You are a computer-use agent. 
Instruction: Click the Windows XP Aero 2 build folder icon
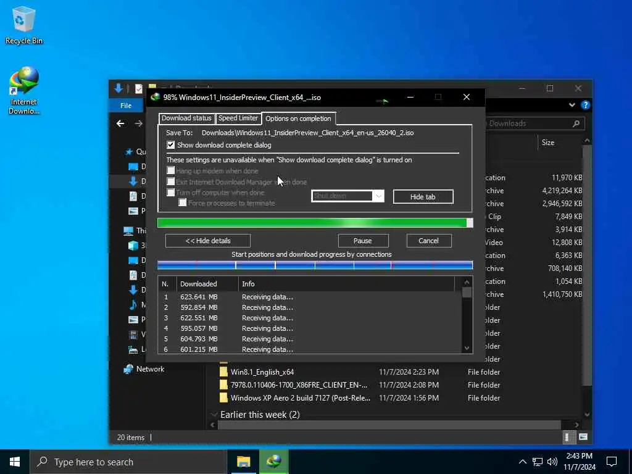223,397
